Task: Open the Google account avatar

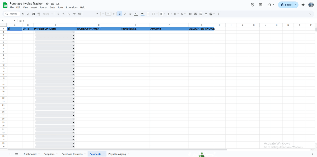Action: pyautogui.click(x=311, y=5)
